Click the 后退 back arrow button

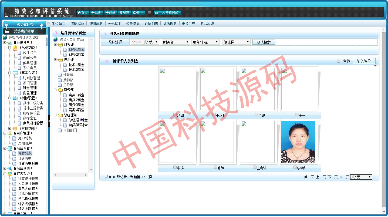click(x=96, y=12)
